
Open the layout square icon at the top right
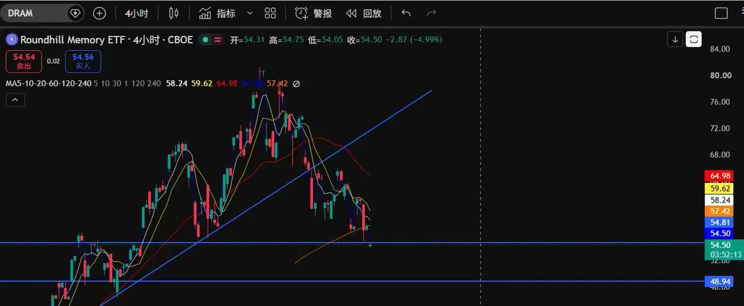[x=721, y=13]
